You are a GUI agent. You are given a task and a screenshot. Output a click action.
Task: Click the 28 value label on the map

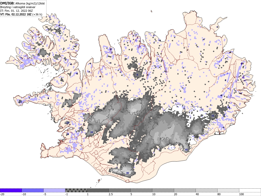pyautogui.click(x=92, y=132)
